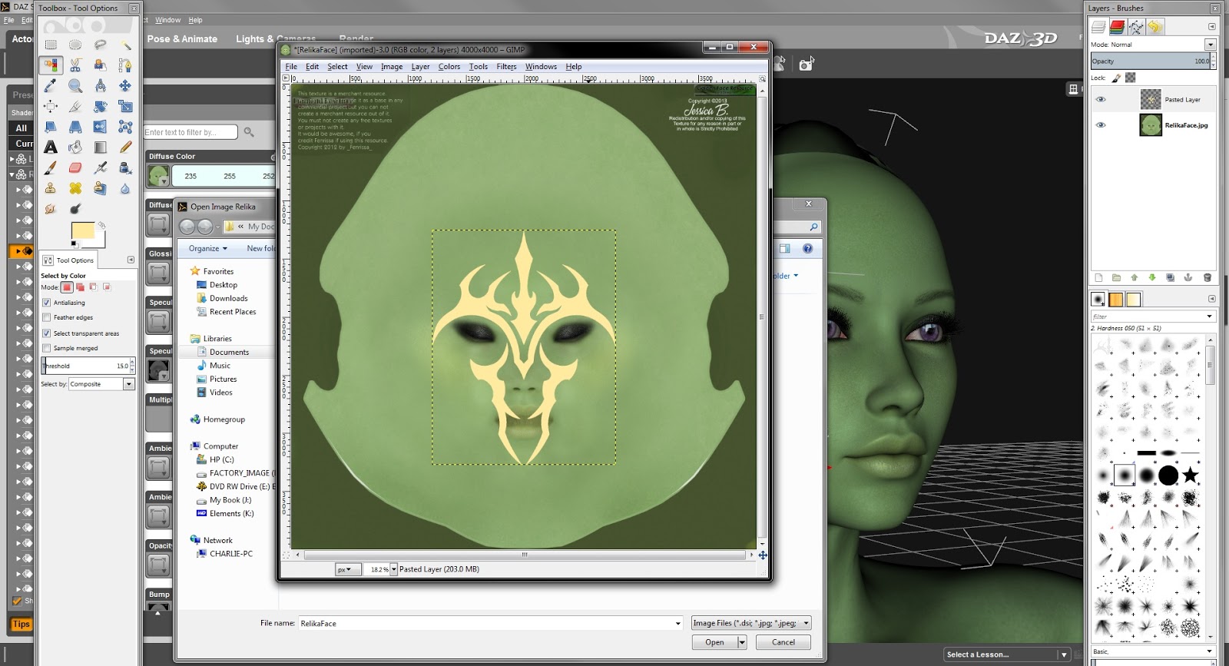Uncheck Select transparent areas

(47, 333)
